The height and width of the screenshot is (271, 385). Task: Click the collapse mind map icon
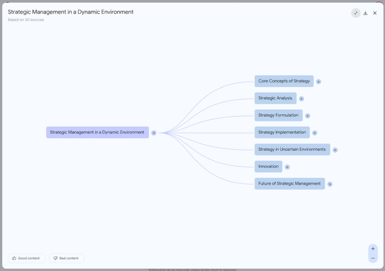click(356, 13)
